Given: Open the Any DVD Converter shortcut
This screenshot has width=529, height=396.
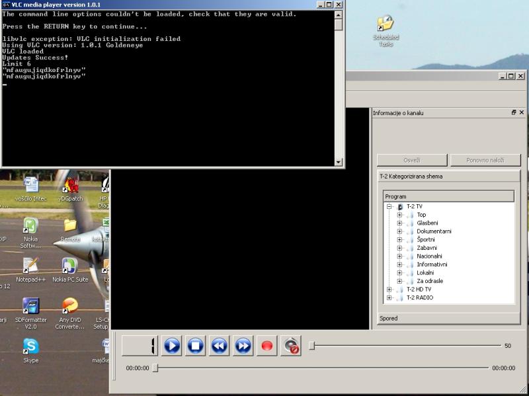Looking at the screenshot, I should click(69, 306).
